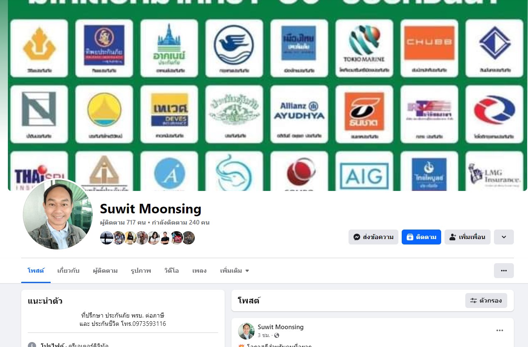Open the post author's small avatar
Viewport: 528px width, 347px height.
point(246,331)
